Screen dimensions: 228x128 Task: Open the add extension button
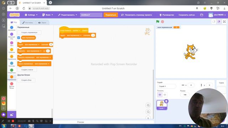(x=12, y=114)
